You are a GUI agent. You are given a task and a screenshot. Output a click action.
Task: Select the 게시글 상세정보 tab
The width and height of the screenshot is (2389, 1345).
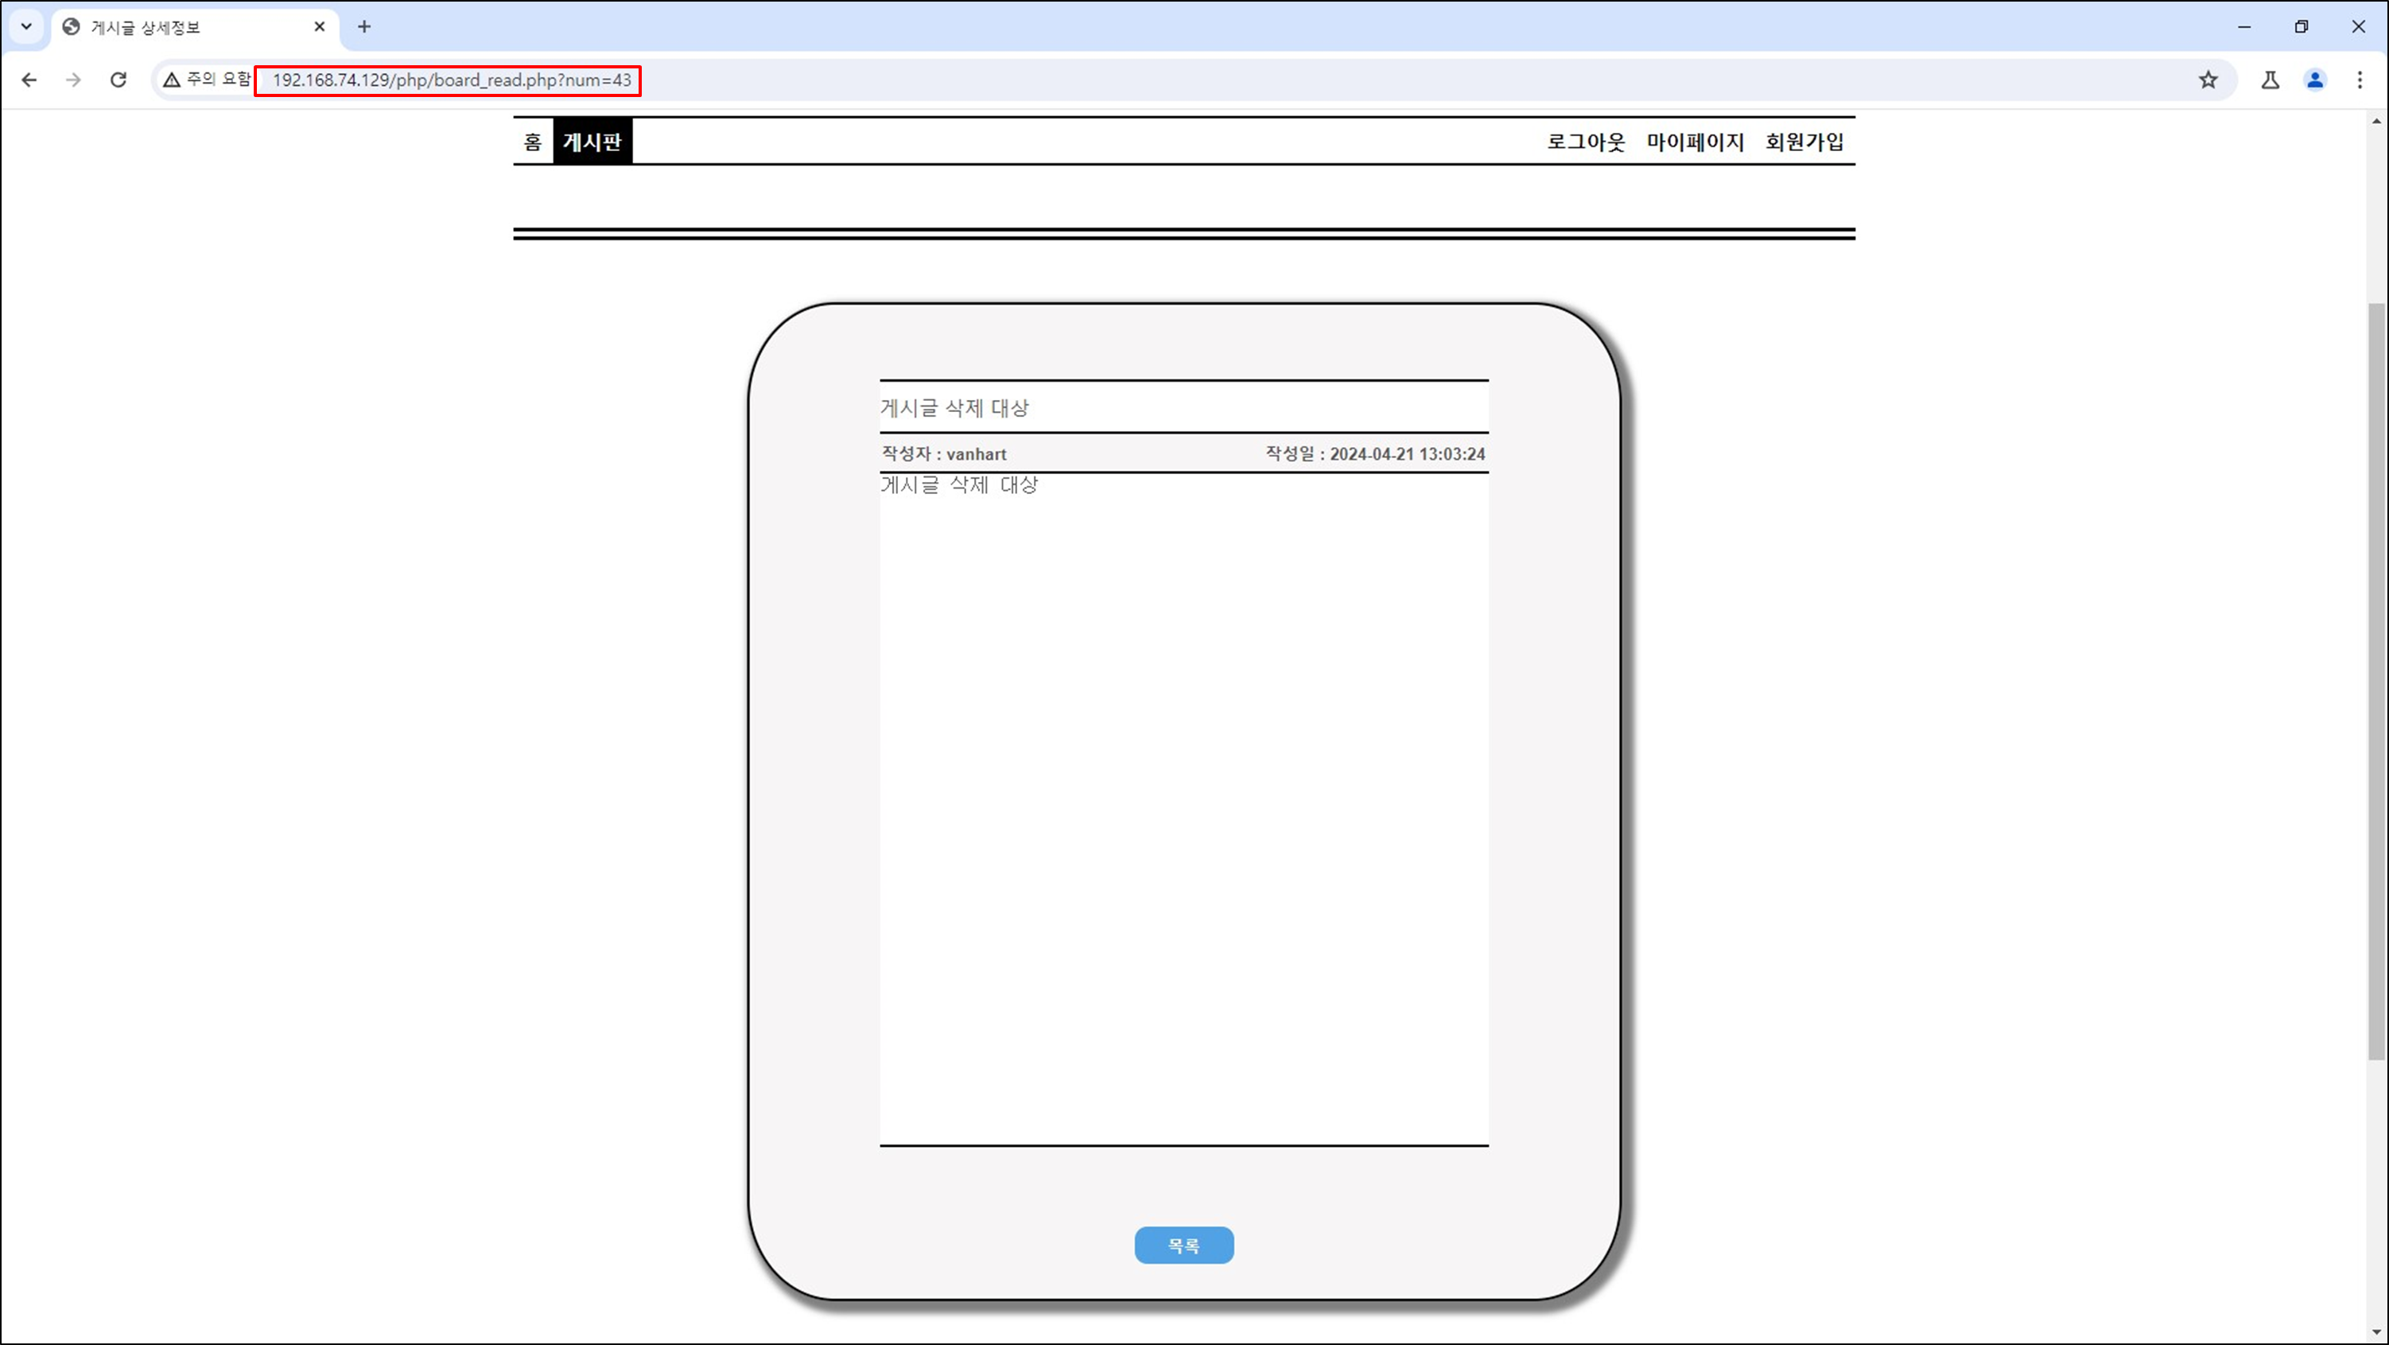point(195,27)
